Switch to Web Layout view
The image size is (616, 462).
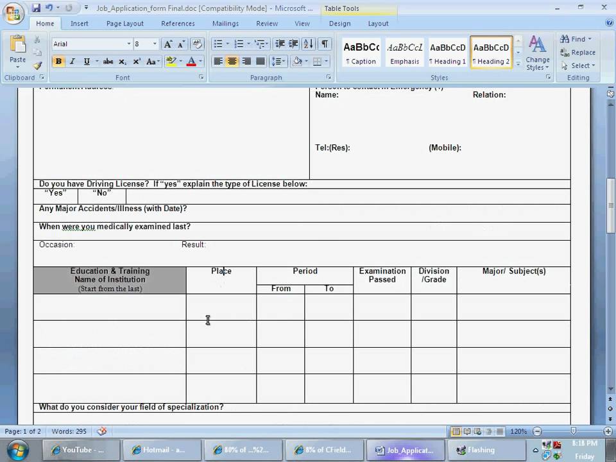477,431
